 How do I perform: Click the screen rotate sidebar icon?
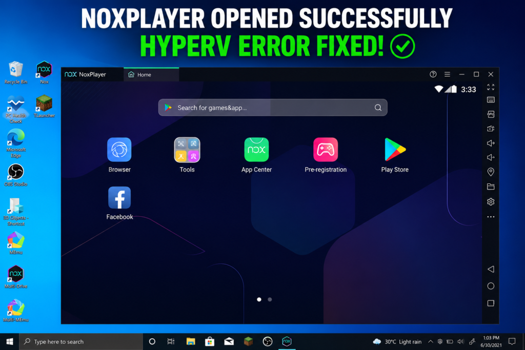491,129
